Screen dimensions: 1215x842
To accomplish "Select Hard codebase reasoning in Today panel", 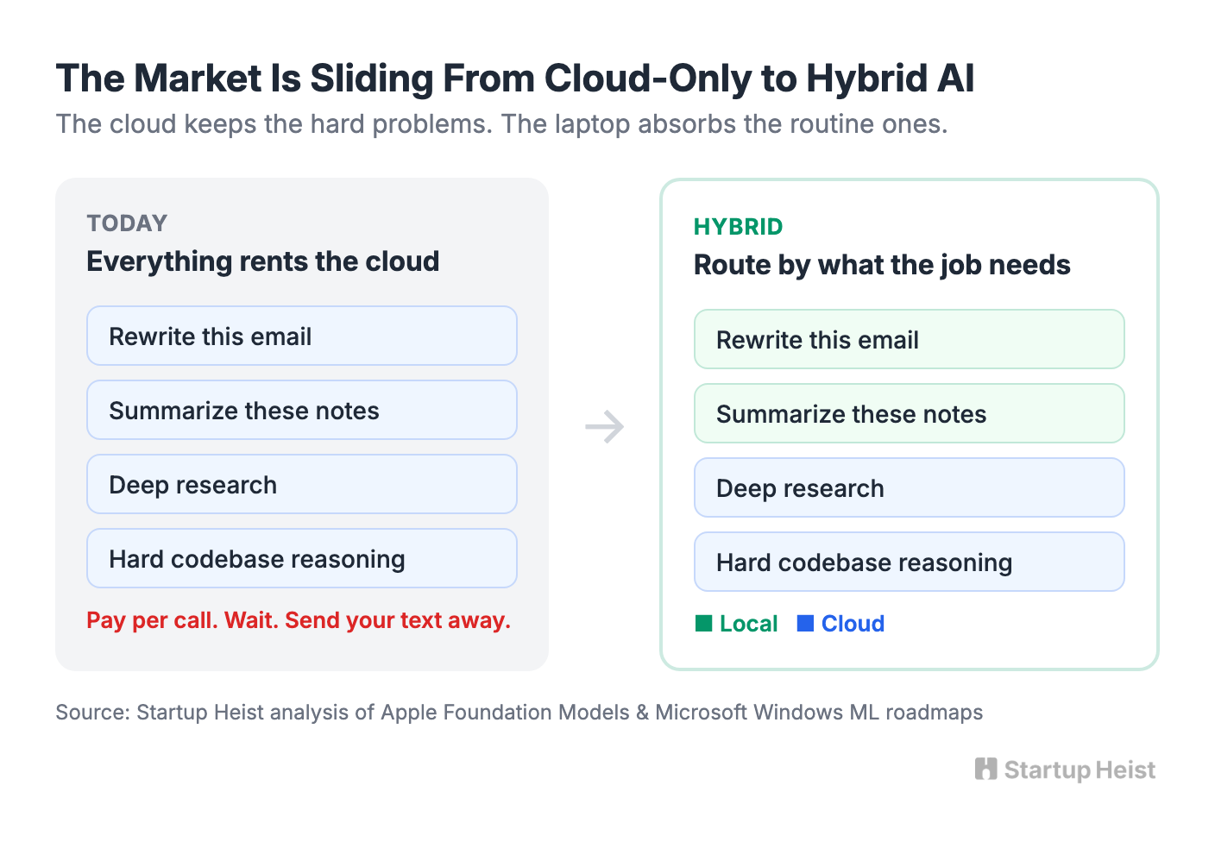I will 302,558.
